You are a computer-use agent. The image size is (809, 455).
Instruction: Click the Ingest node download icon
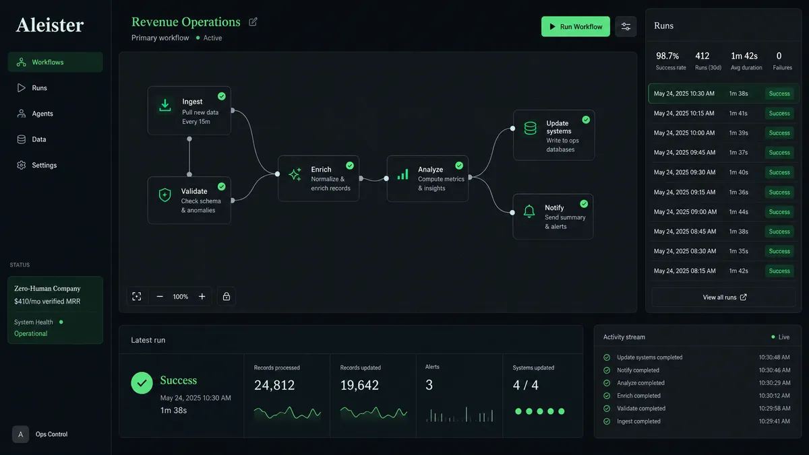pos(164,105)
